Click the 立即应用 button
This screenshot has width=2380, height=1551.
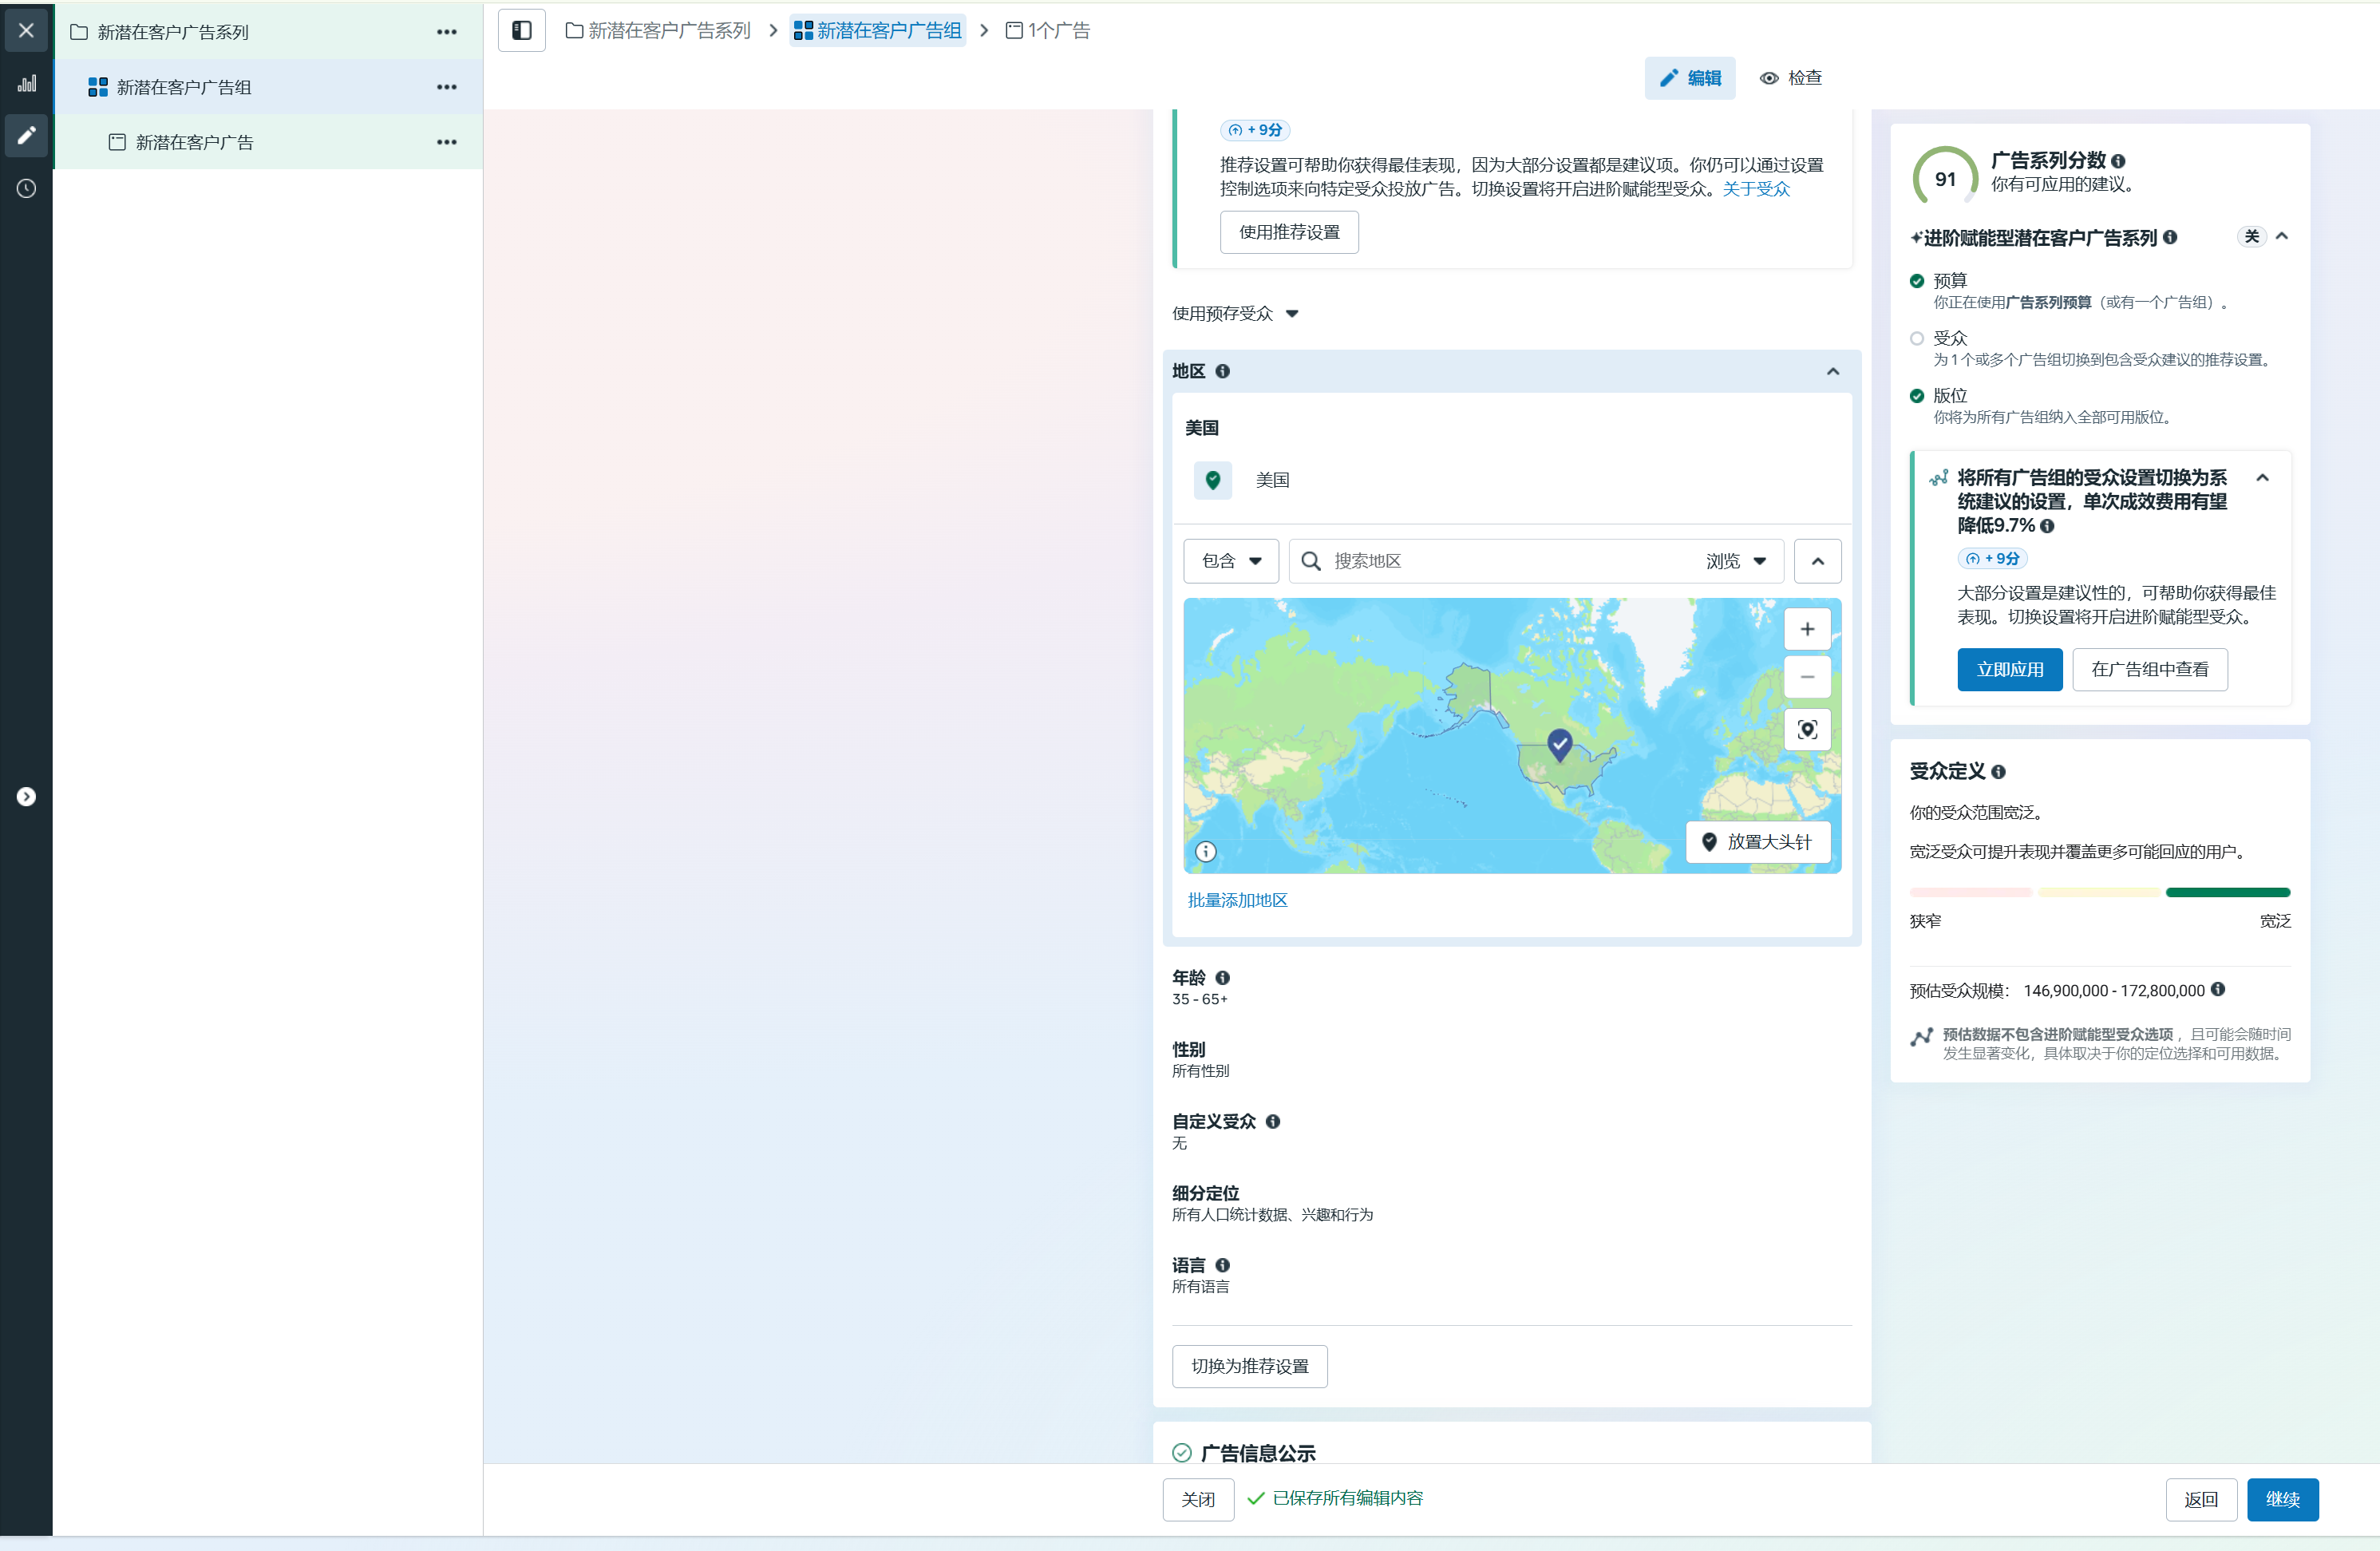pos(2010,669)
